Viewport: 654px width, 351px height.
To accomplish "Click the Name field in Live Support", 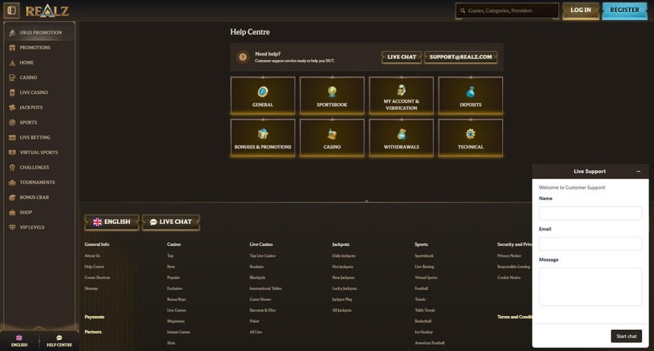I will pos(590,213).
